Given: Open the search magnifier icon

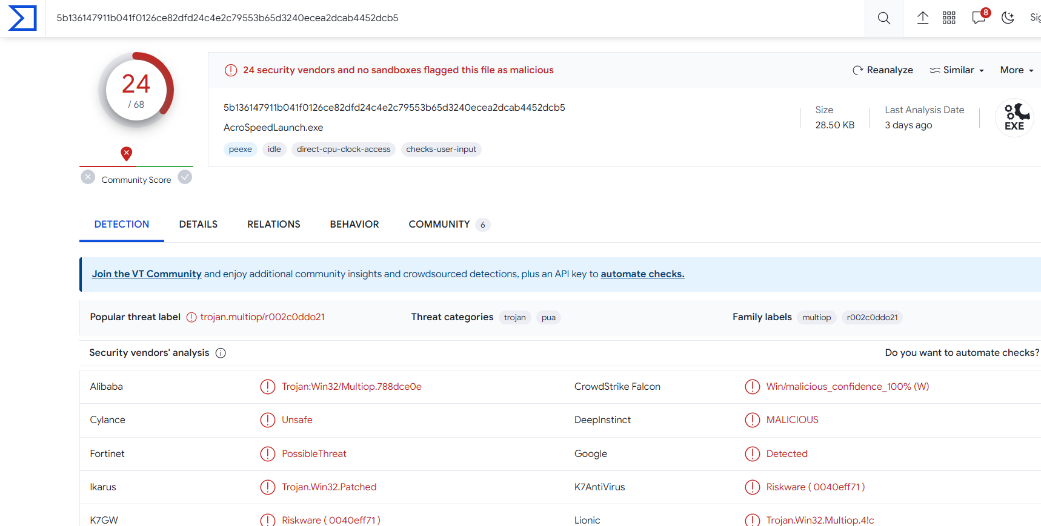Looking at the screenshot, I should [884, 18].
